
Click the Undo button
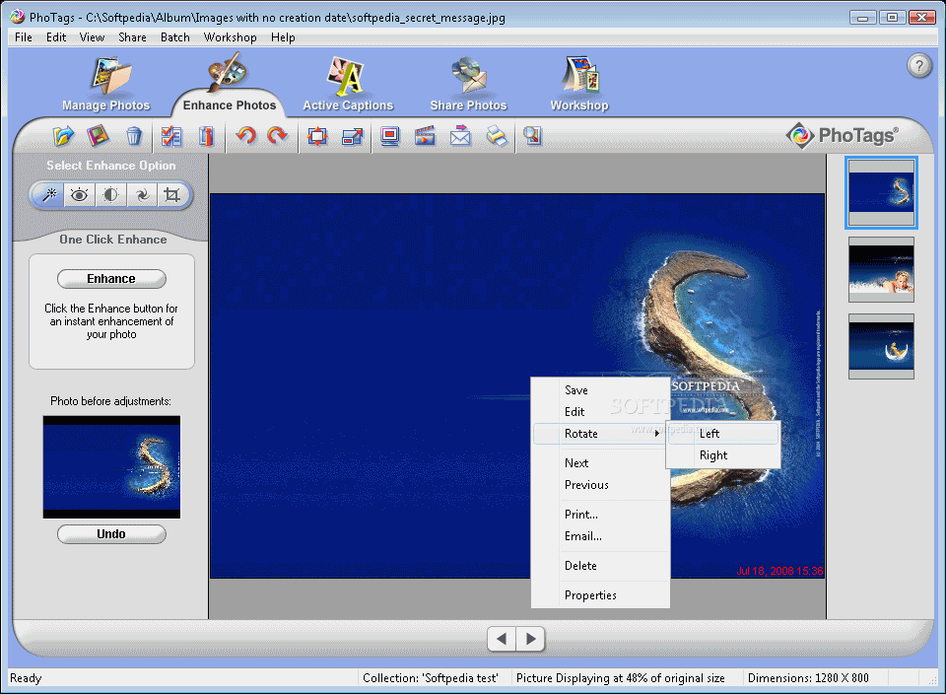click(x=111, y=534)
